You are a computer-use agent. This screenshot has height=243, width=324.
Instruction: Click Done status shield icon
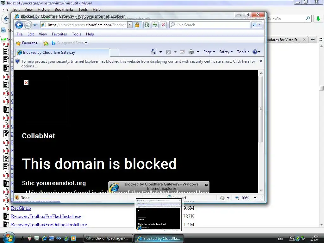coord(17,197)
